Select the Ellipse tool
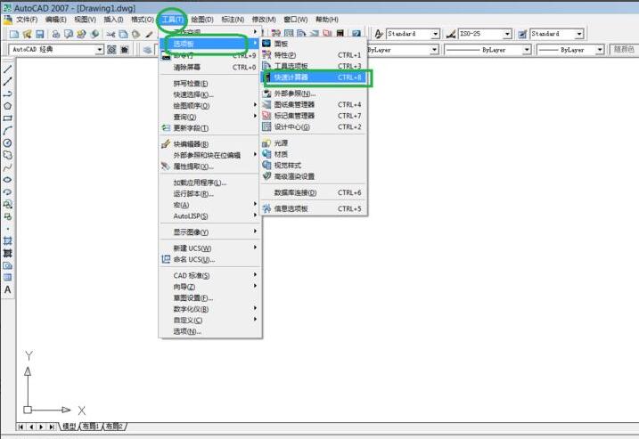 pos(7,180)
